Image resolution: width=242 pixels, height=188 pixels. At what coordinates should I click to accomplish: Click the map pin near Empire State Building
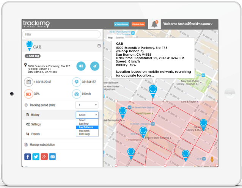143,133
